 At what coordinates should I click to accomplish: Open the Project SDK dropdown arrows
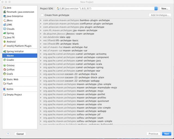point(156,8)
